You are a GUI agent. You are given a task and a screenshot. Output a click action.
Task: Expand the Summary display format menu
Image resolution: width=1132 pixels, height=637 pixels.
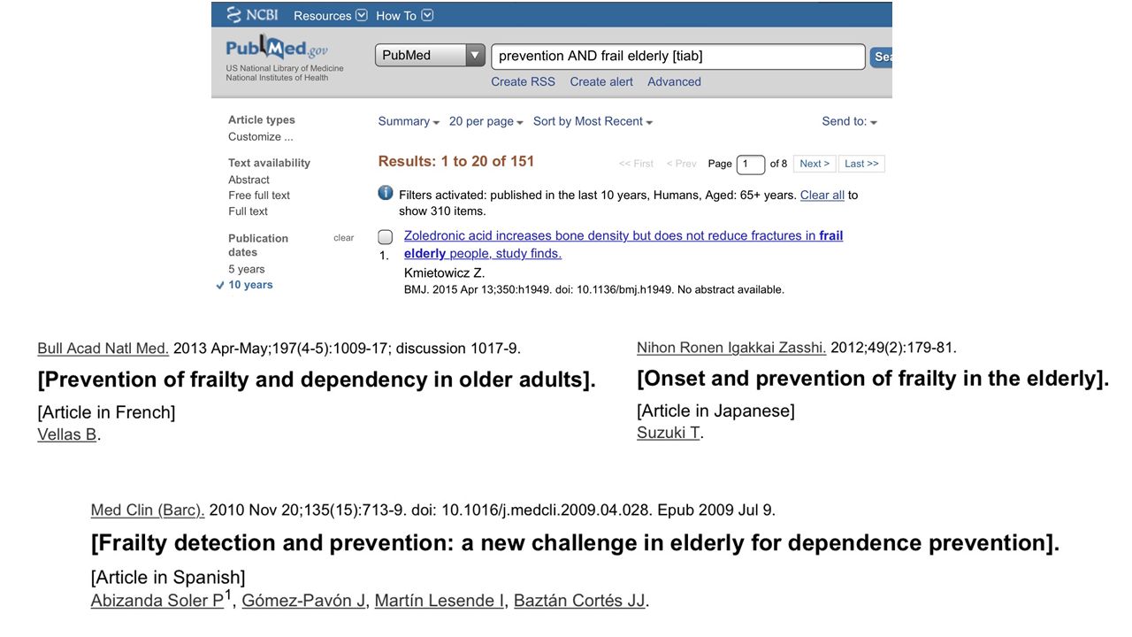(409, 121)
